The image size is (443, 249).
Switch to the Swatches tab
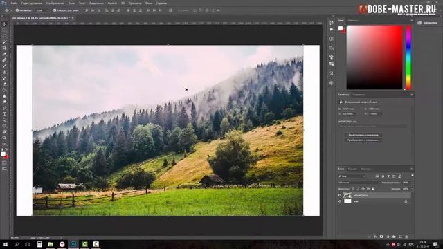(353, 20)
